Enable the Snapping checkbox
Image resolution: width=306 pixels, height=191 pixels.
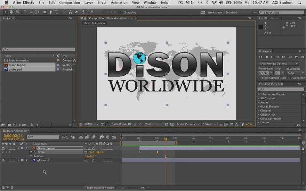(122, 13)
